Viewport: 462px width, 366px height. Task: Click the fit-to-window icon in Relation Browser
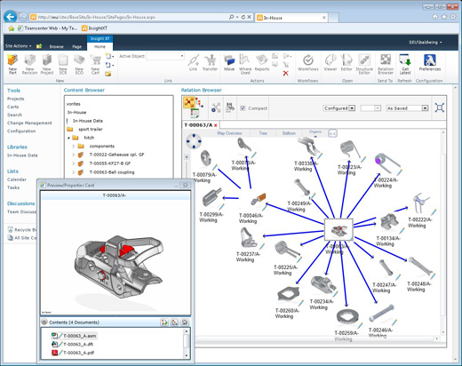[440, 107]
